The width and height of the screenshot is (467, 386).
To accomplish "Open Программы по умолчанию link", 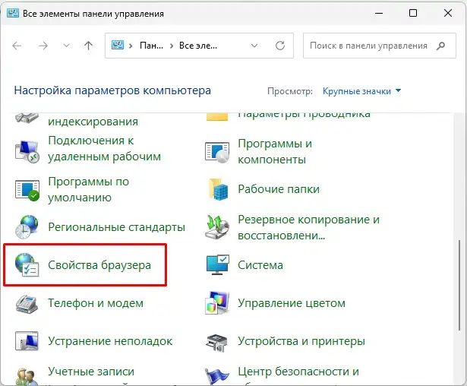I will pos(88,189).
